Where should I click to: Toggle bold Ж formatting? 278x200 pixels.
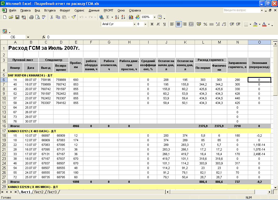click(152, 24)
